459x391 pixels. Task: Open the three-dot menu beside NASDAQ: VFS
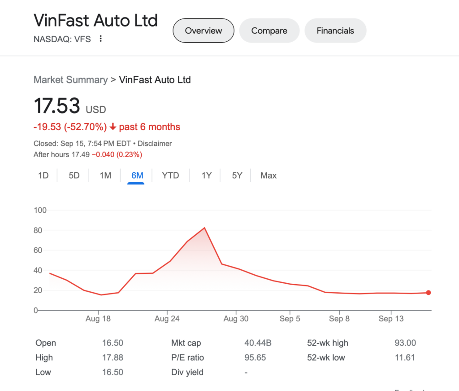tap(101, 39)
